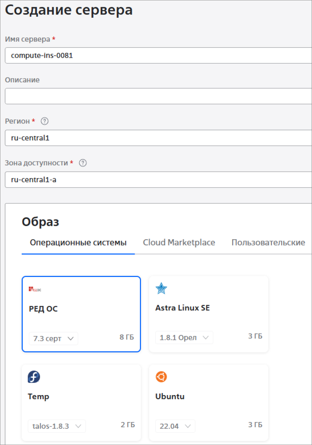Switch to the Пользовательские tab
312x445 pixels.
(268, 243)
